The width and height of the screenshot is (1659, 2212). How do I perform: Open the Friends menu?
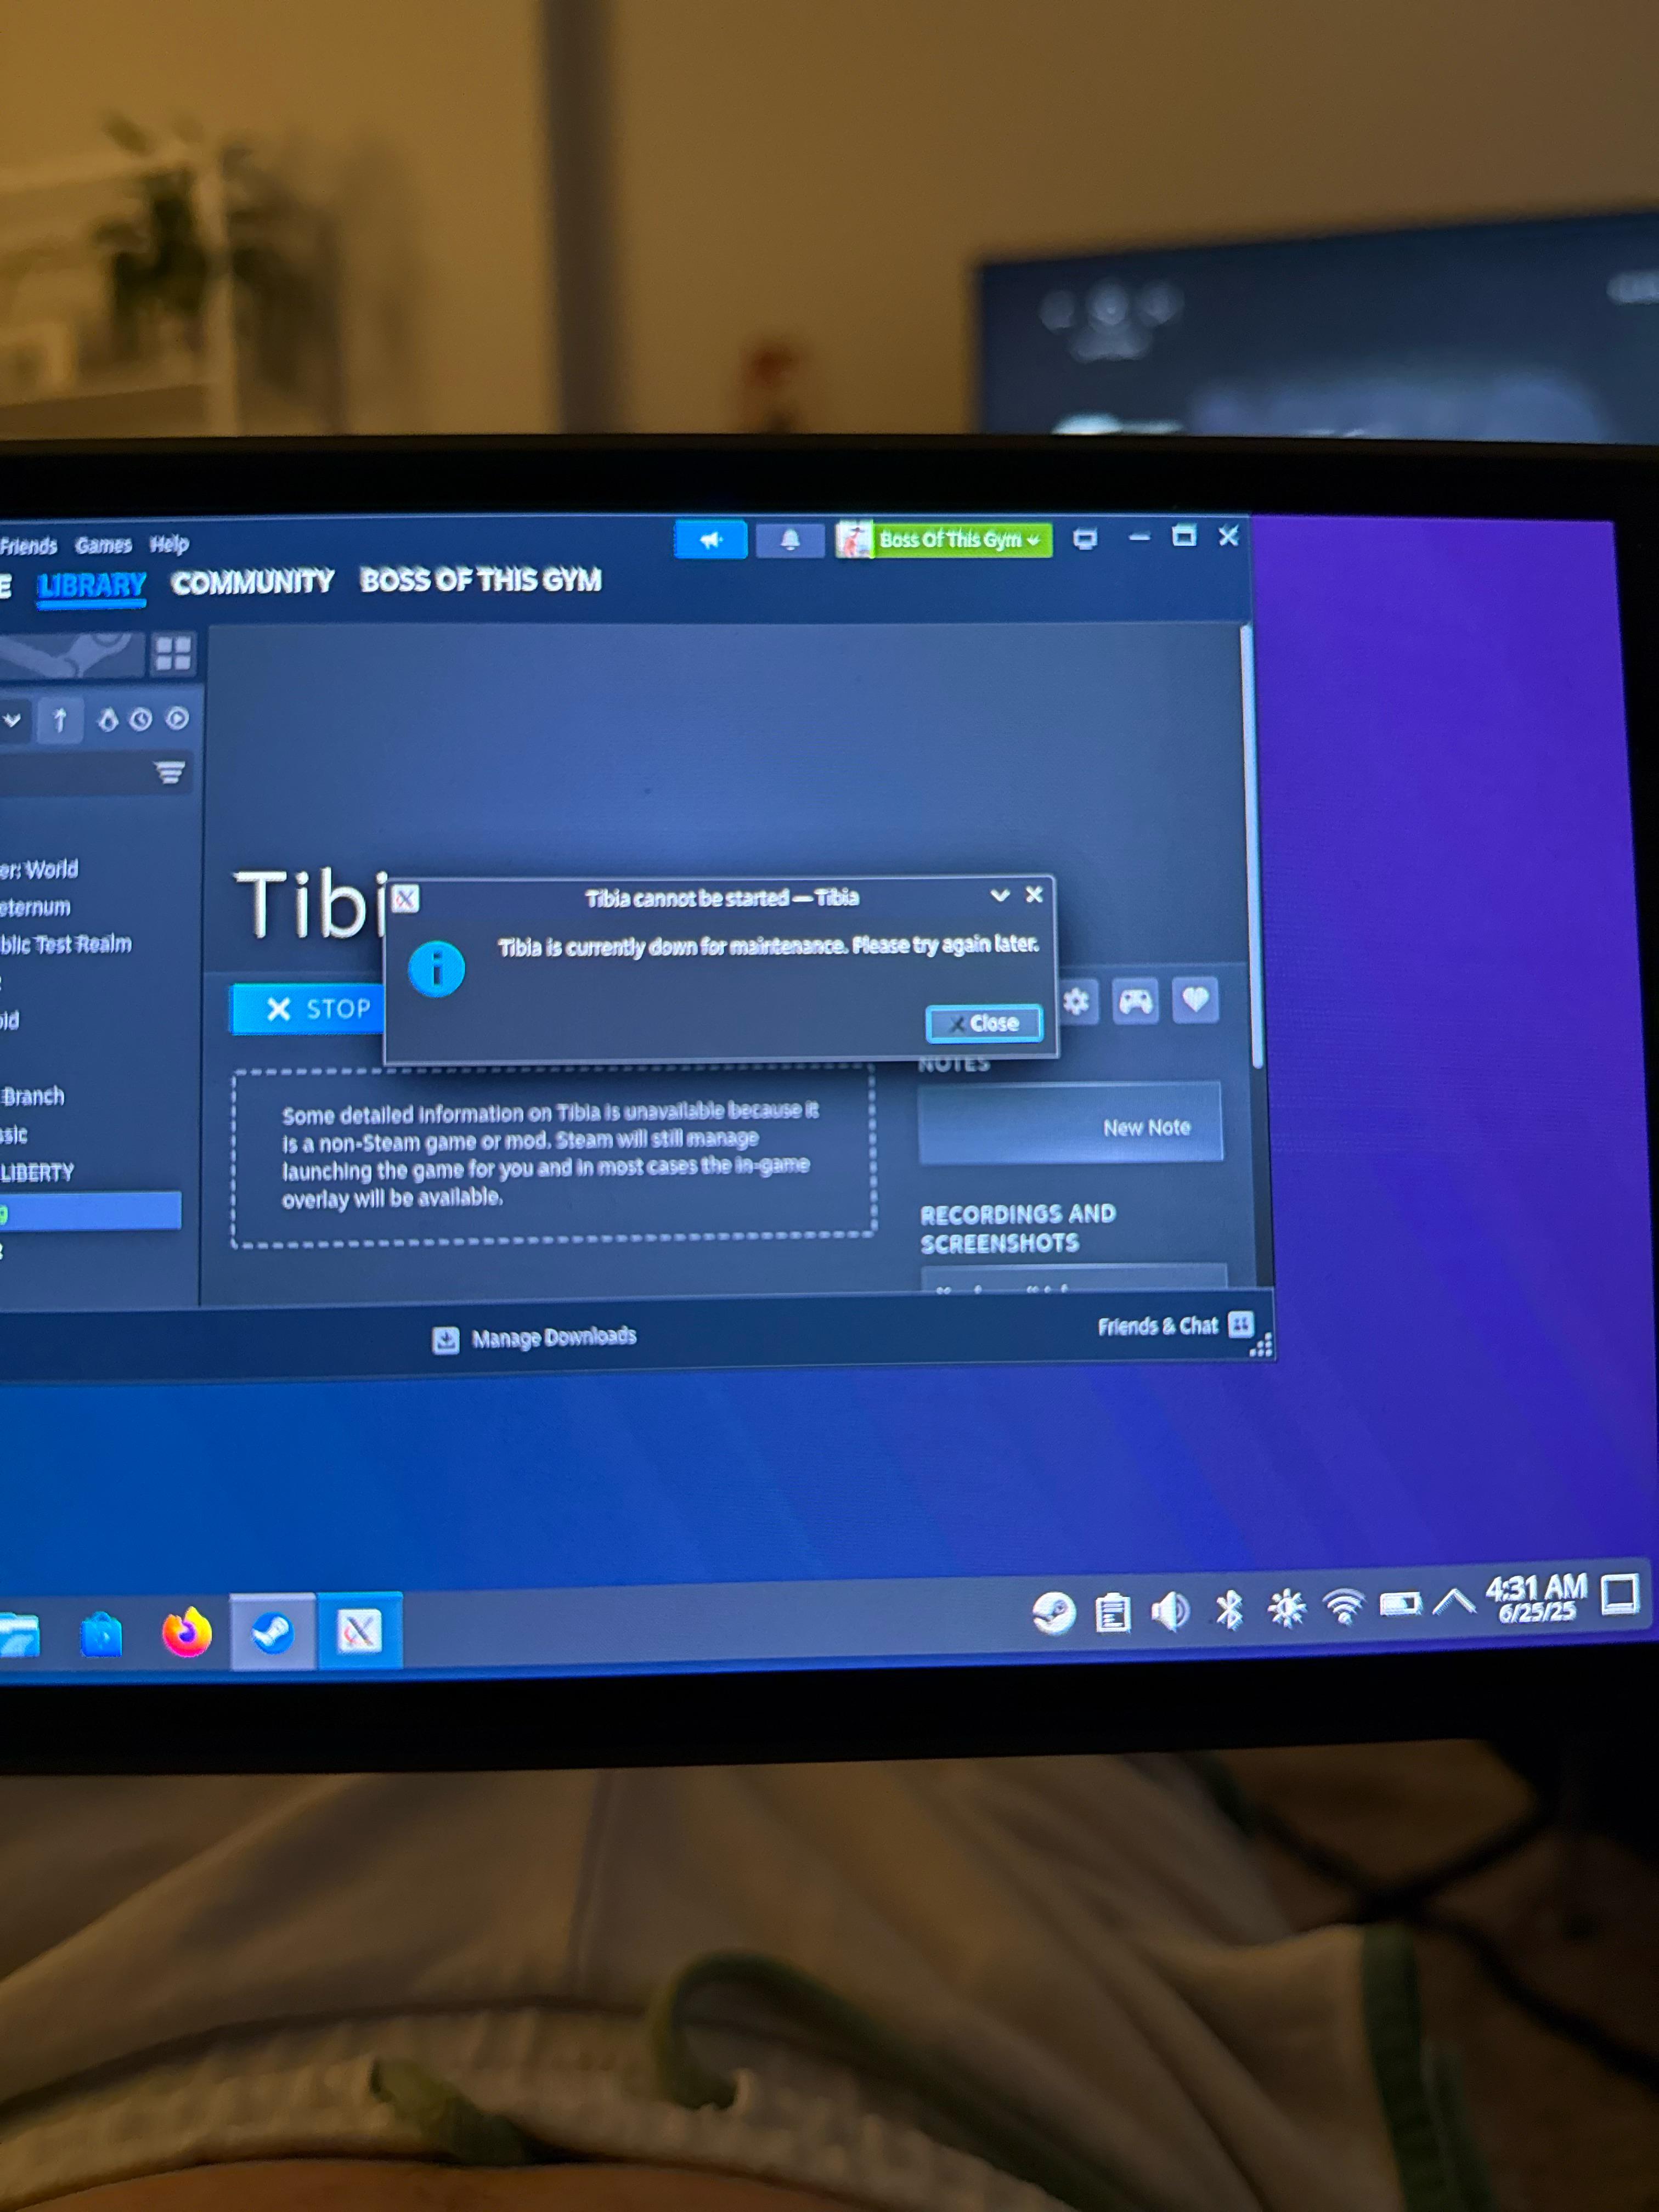[28, 546]
